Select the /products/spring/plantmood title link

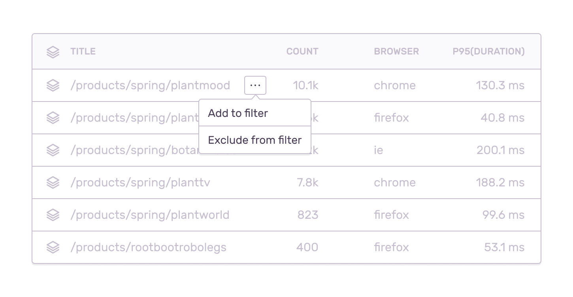[x=151, y=85]
